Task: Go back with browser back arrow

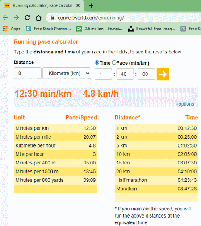Action: (x=5, y=18)
